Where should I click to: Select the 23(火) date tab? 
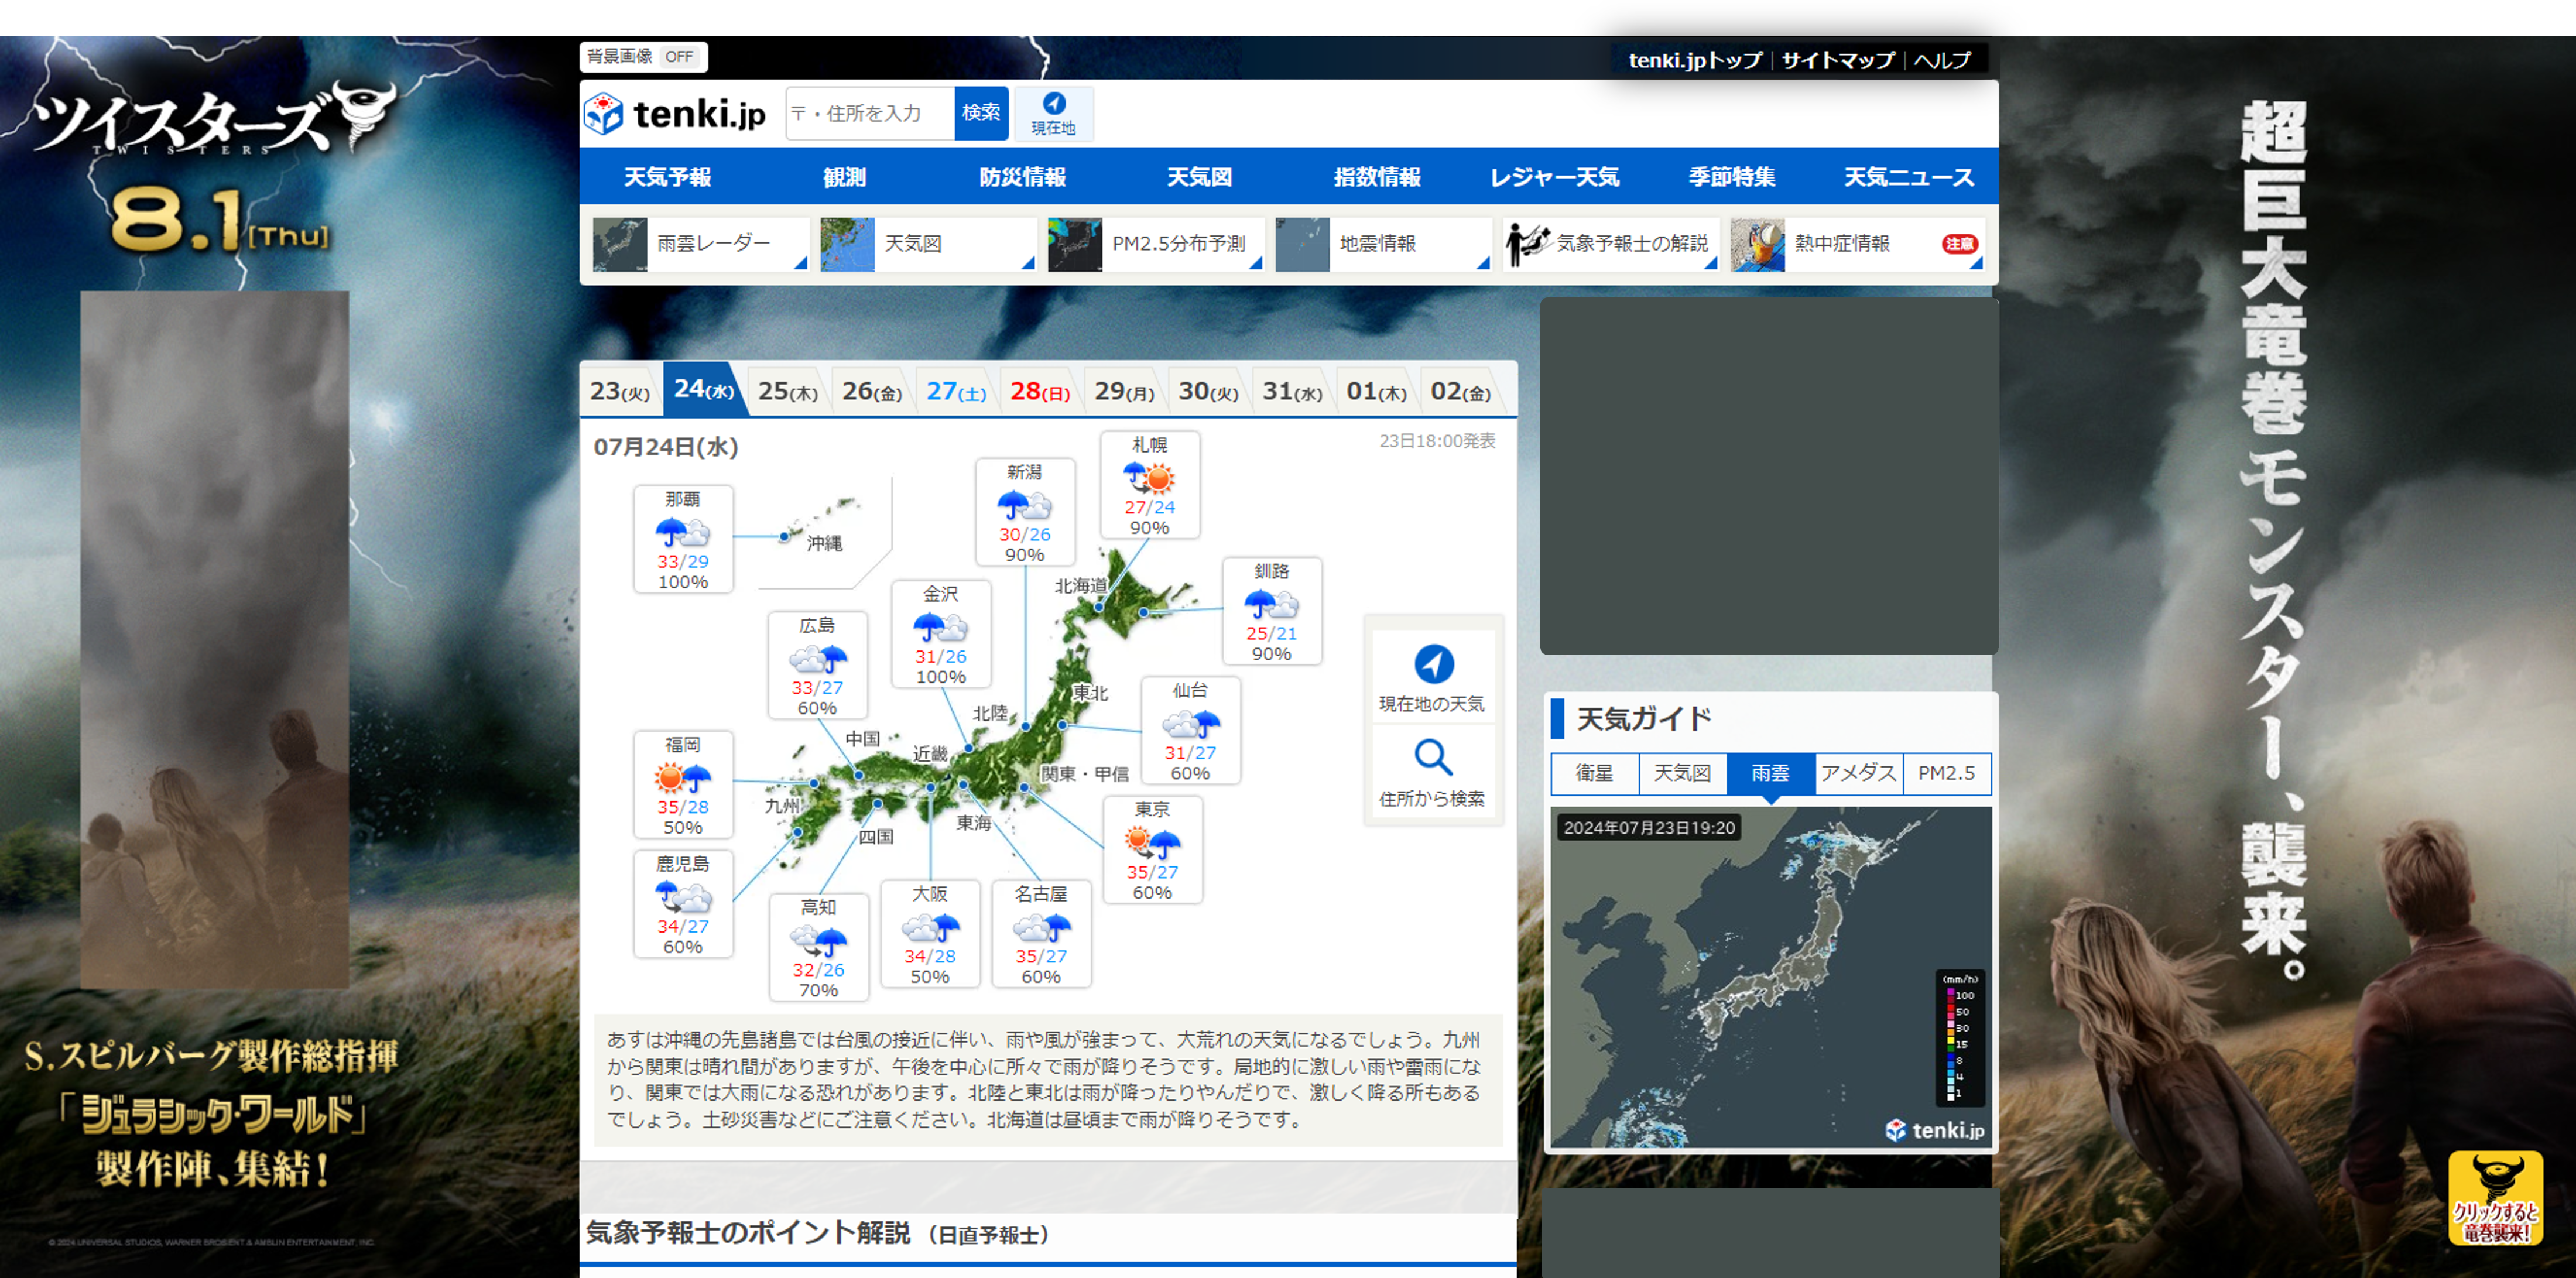[620, 391]
